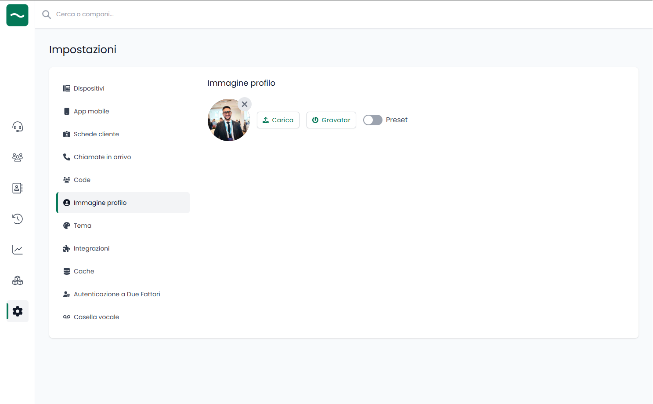Image resolution: width=653 pixels, height=404 pixels.
Task: Open the address book contacts icon
Action: pyautogui.click(x=18, y=188)
